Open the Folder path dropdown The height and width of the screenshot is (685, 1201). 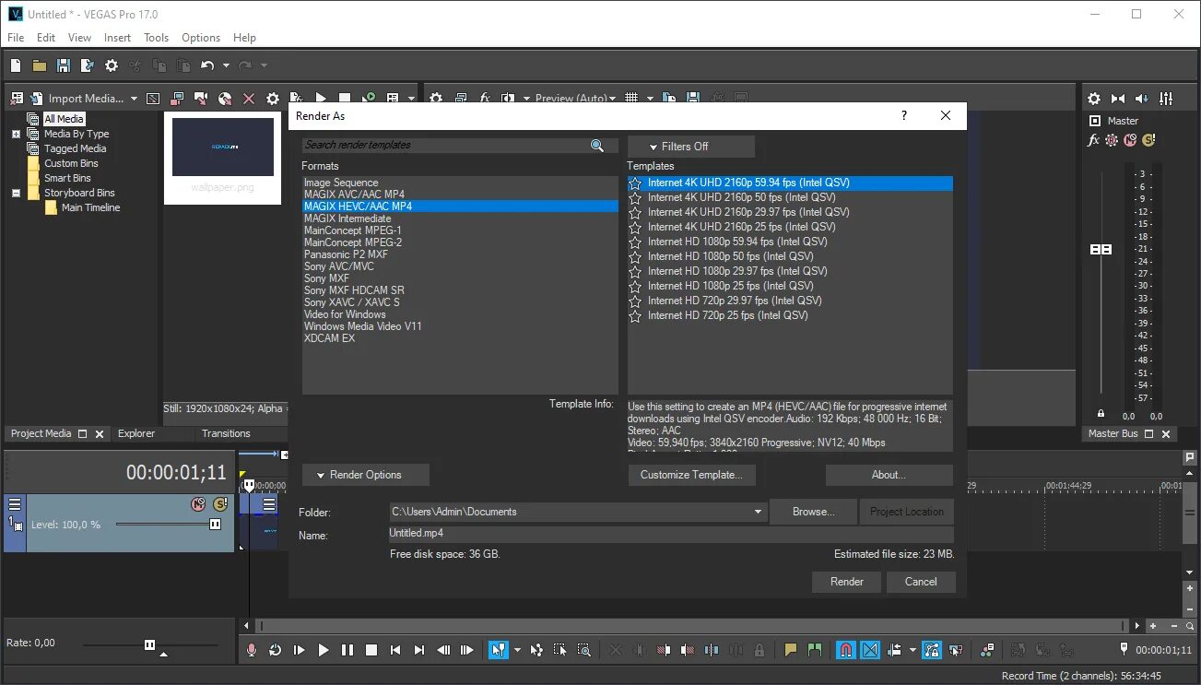[x=758, y=512]
